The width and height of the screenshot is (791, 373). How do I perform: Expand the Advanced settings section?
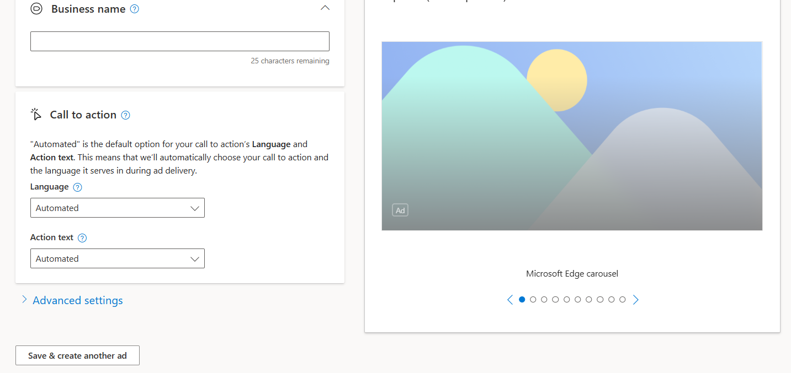tap(72, 300)
